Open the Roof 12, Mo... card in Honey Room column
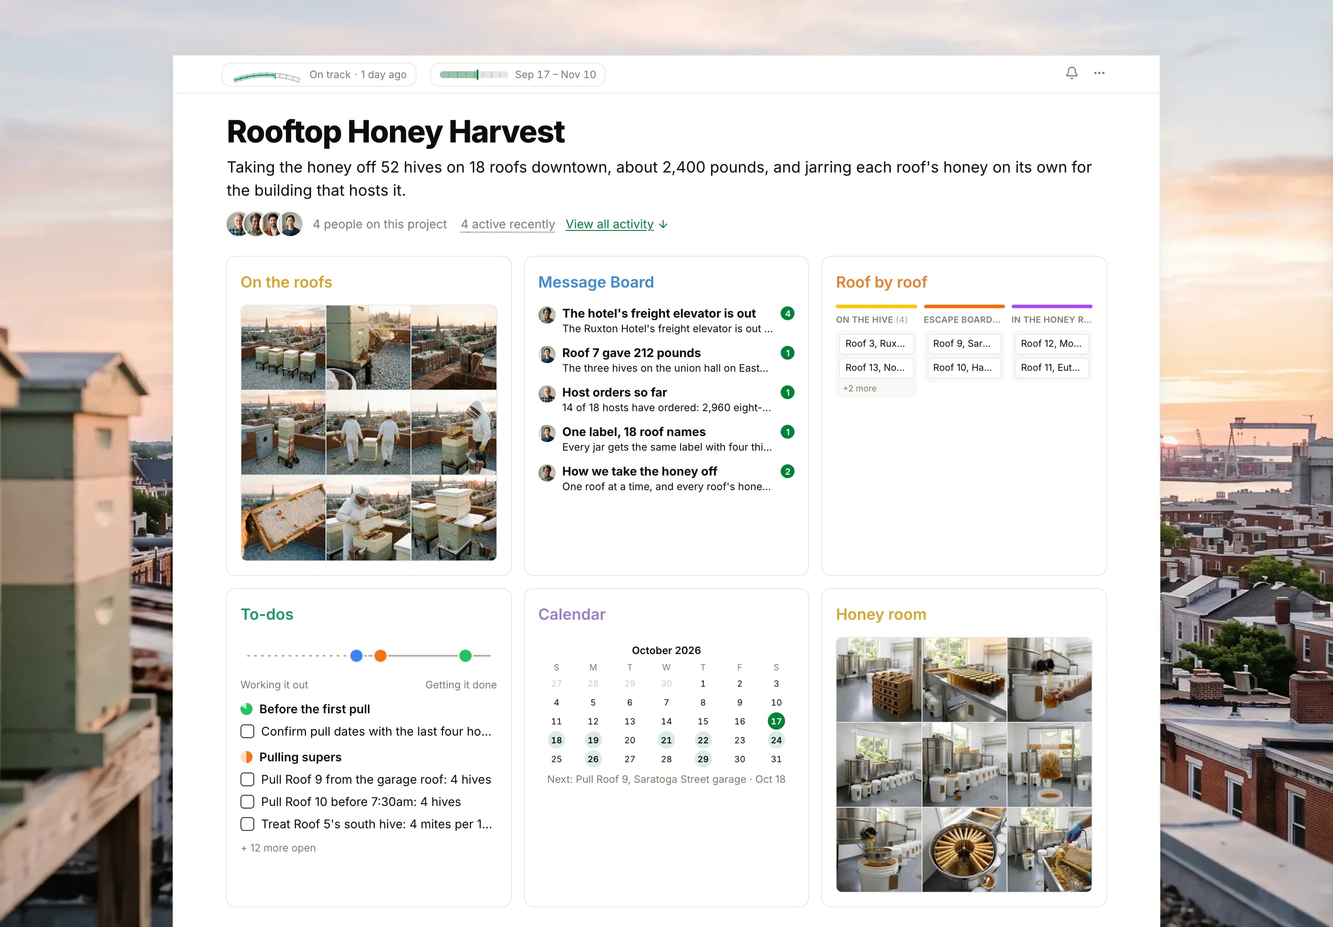Viewport: 1333px width, 927px height. click(1051, 344)
